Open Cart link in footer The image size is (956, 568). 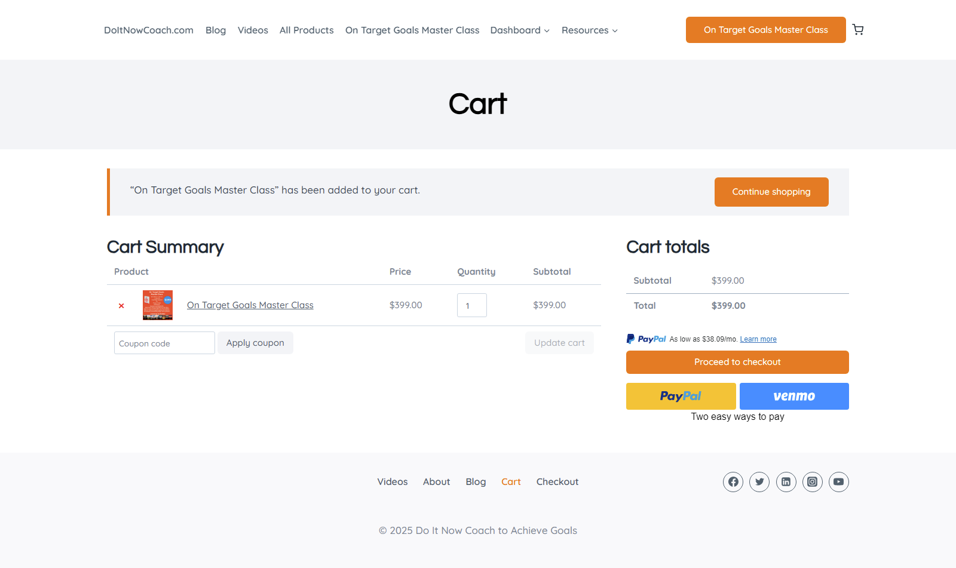click(511, 482)
